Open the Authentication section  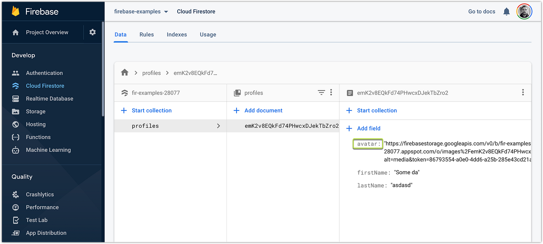(x=44, y=73)
